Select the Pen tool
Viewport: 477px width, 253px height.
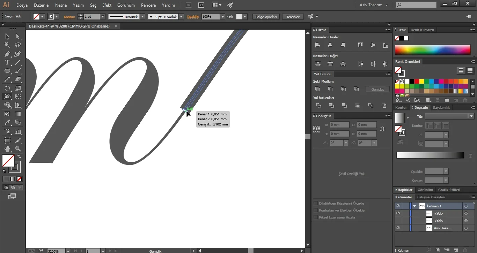7,54
